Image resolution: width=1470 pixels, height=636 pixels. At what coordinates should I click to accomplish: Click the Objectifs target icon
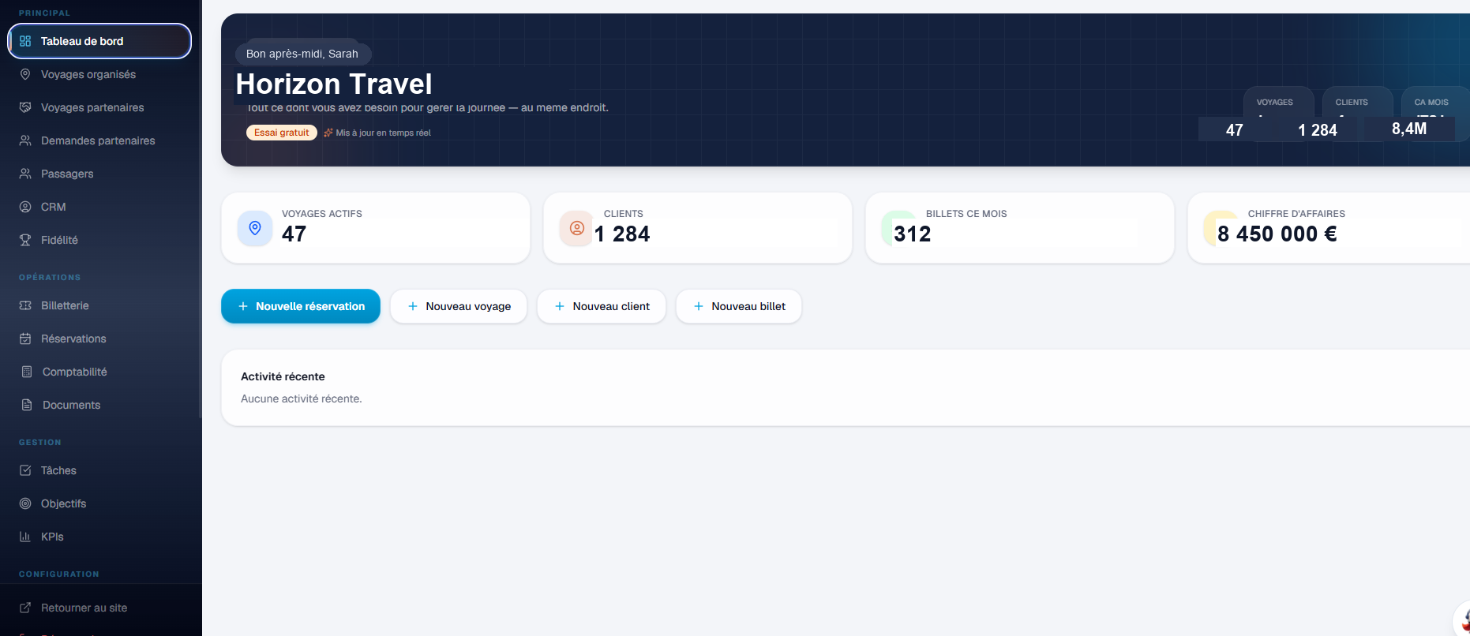25,503
